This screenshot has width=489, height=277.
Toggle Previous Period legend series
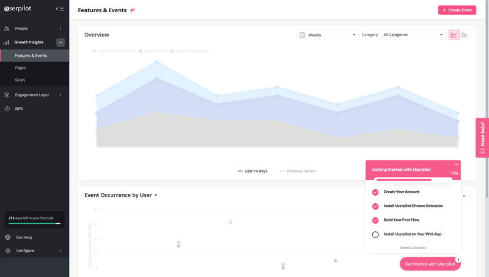pos(297,171)
